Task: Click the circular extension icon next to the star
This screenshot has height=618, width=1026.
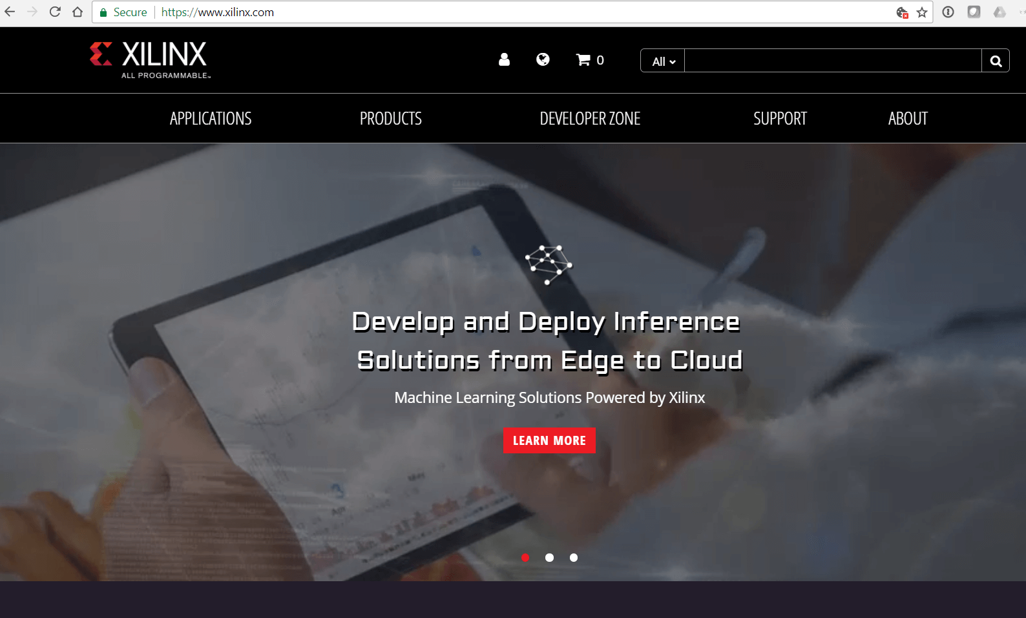Action: click(948, 12)
